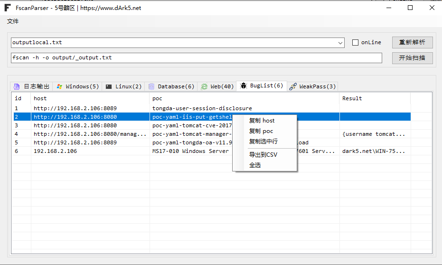Click the Windows tab flag icon
442x265 pixels.
tap(59, 86)
